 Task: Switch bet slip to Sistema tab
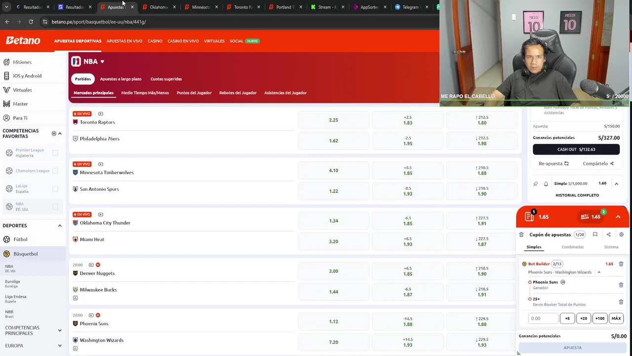click(611, 247)
